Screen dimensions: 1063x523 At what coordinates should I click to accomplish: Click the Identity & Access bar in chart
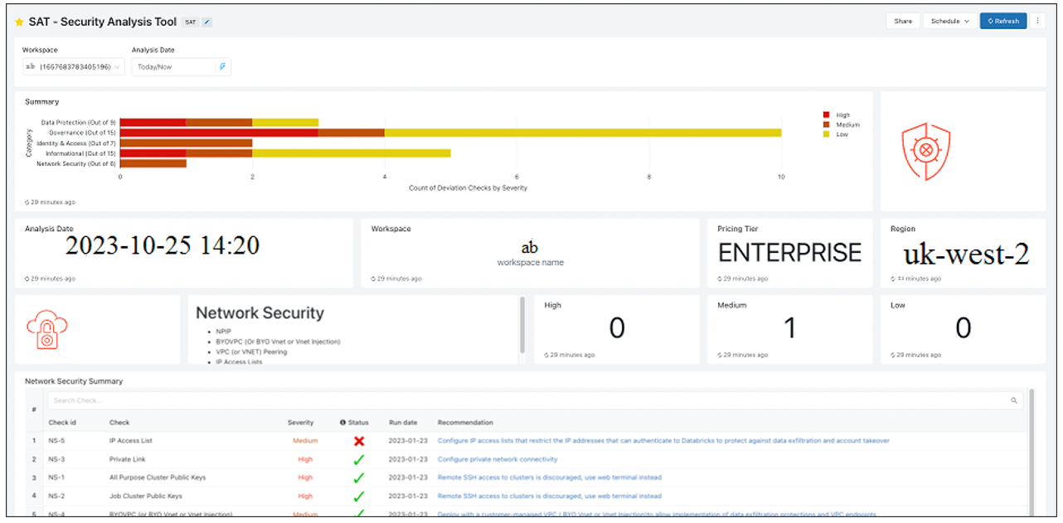click(186, 143)
